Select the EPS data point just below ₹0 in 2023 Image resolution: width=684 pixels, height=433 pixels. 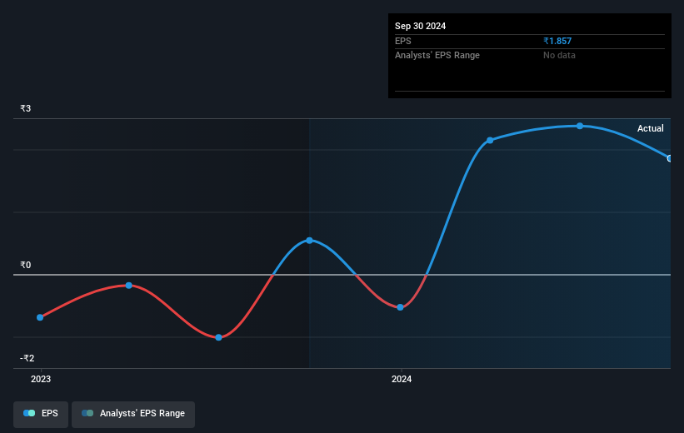pyautogui.click(x=128, y=285)
